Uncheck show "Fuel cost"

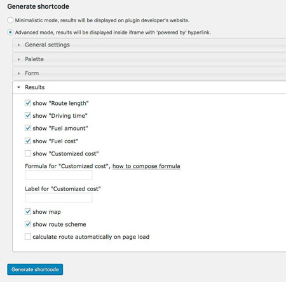[x=28, y=141]
